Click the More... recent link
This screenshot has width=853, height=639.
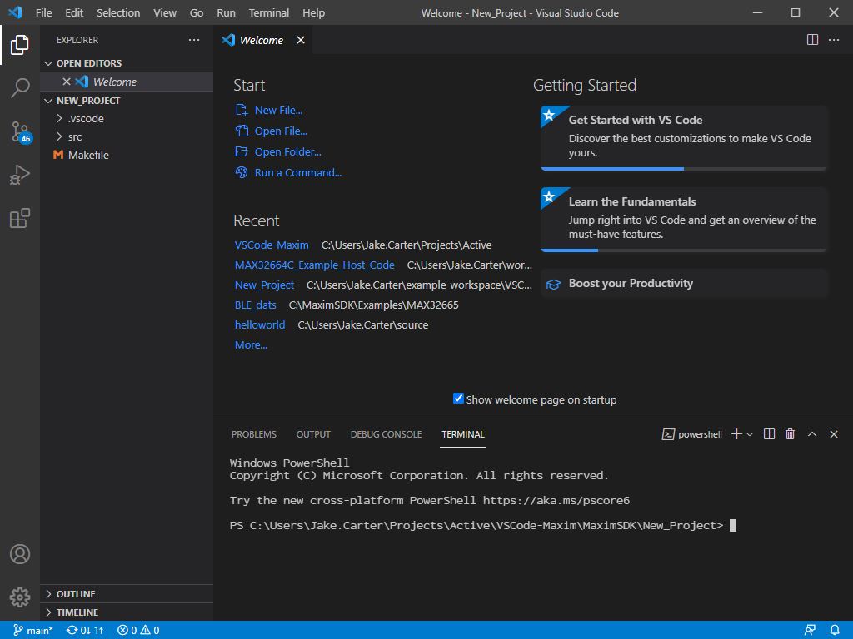click(x=251, y=345)
